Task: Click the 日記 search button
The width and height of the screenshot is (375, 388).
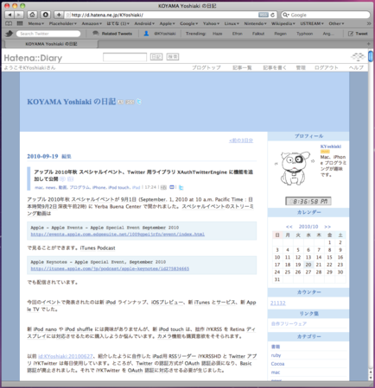Action: coord(156,57)
